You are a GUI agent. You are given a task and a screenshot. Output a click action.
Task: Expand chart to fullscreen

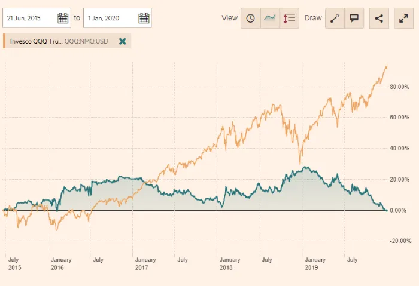[x=403, y=18]
